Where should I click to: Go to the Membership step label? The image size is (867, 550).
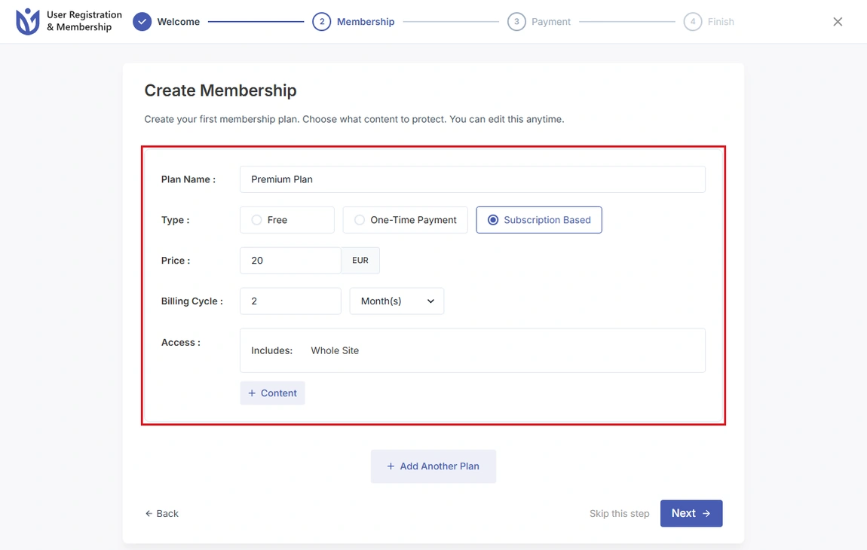366,22
